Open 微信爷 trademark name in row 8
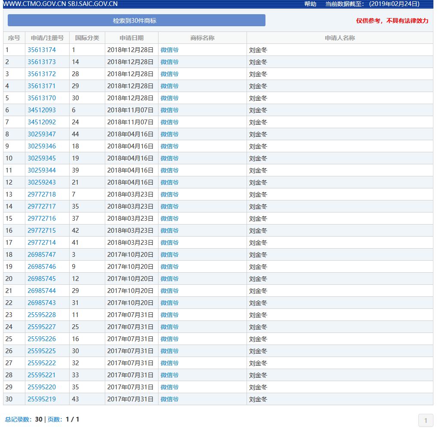439x428 pixels. point(170,134)
